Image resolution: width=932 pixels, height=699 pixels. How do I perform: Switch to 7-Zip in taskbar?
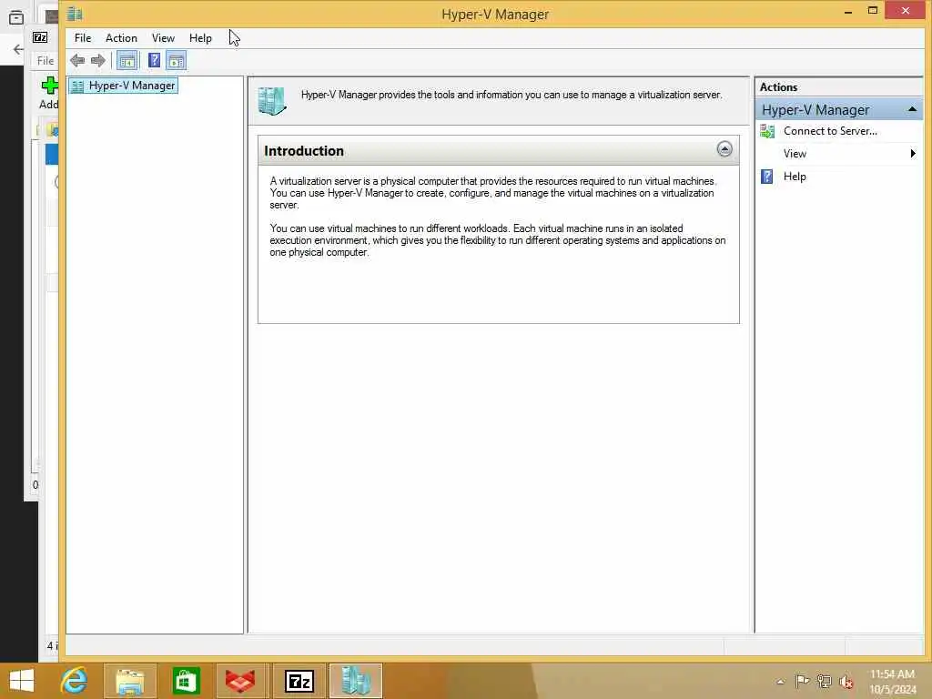click(299, 681)
